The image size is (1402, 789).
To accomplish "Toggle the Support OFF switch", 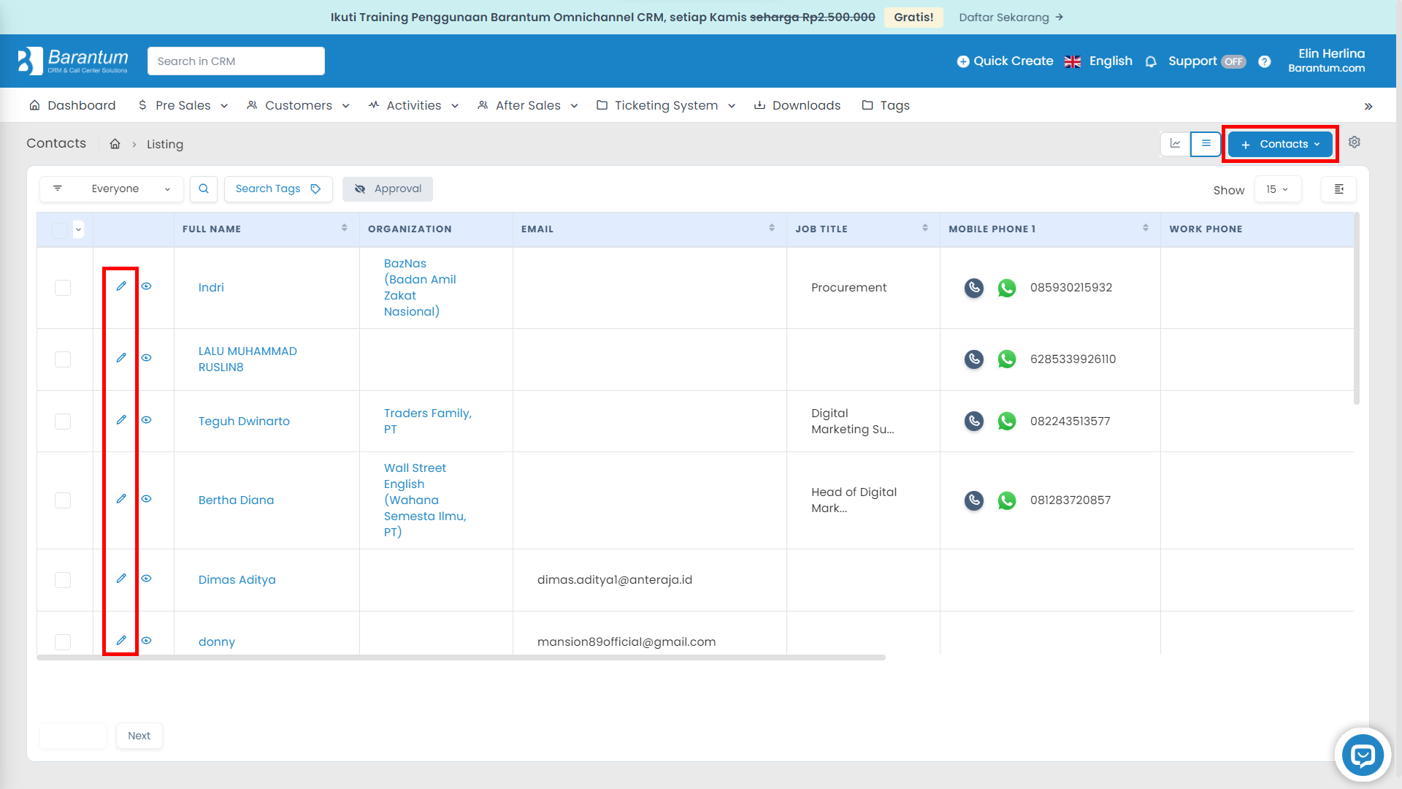I will (x=1234, y=62).
